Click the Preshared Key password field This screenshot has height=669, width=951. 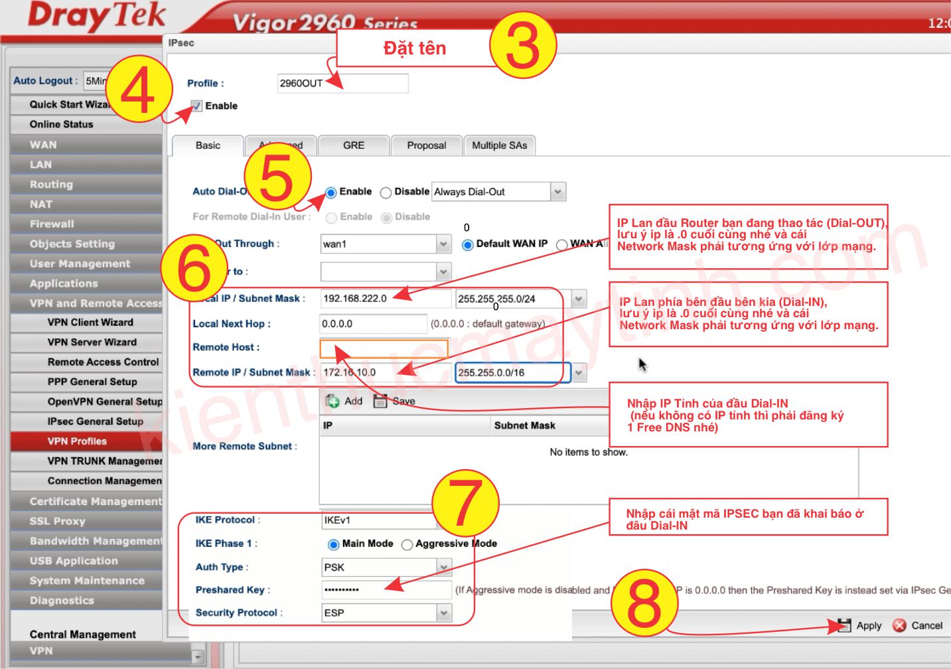[x=386, y=589]
